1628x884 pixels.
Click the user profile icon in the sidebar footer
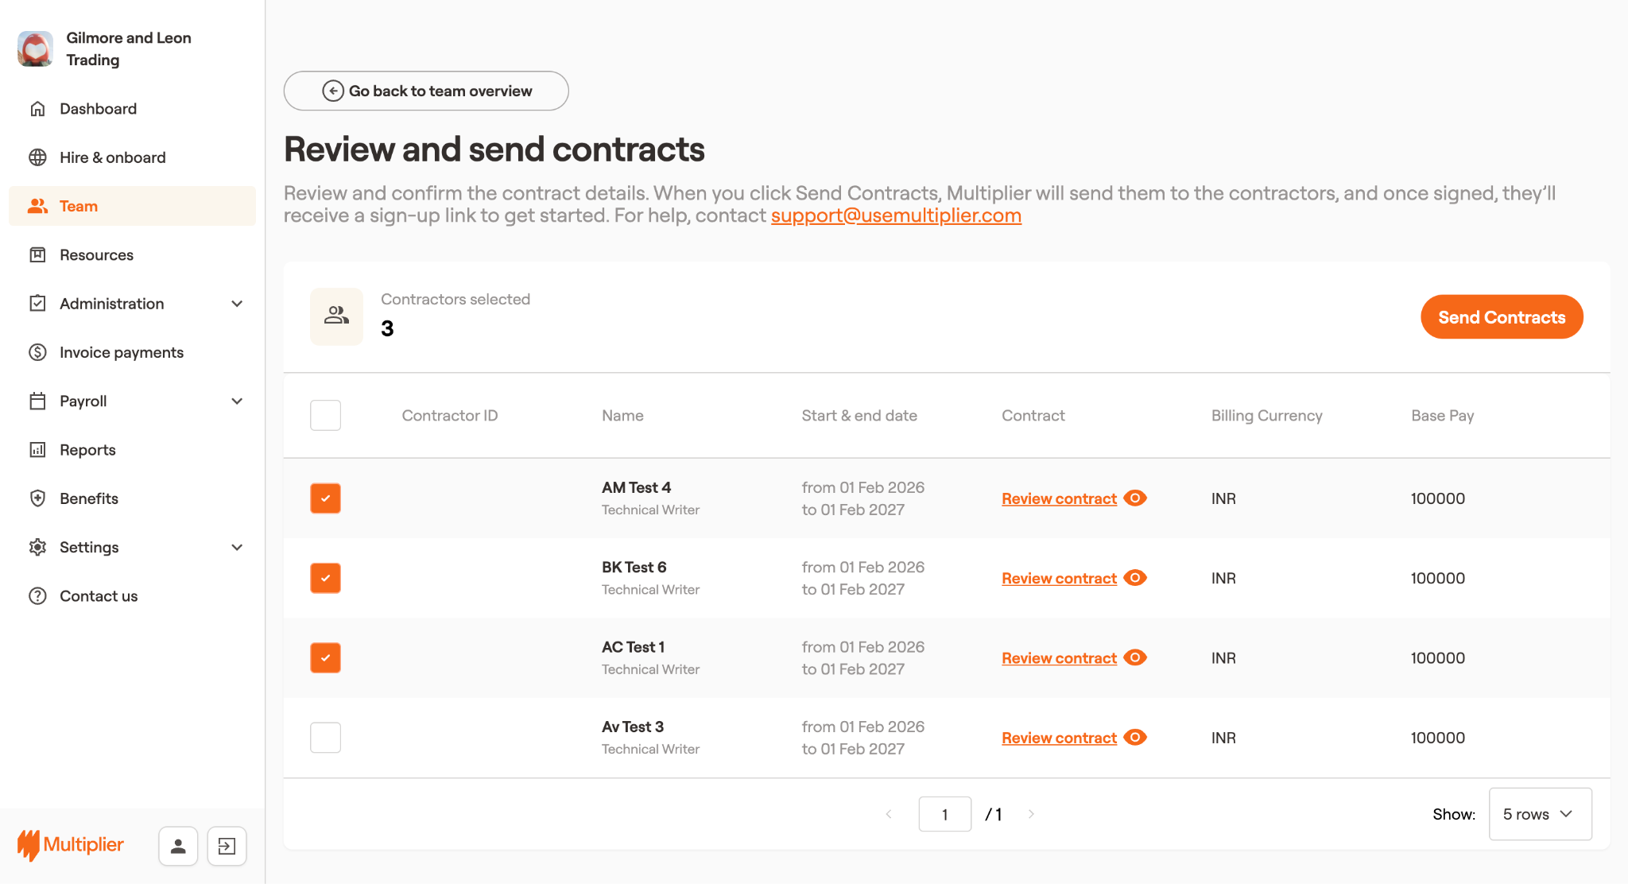[178, 846]
